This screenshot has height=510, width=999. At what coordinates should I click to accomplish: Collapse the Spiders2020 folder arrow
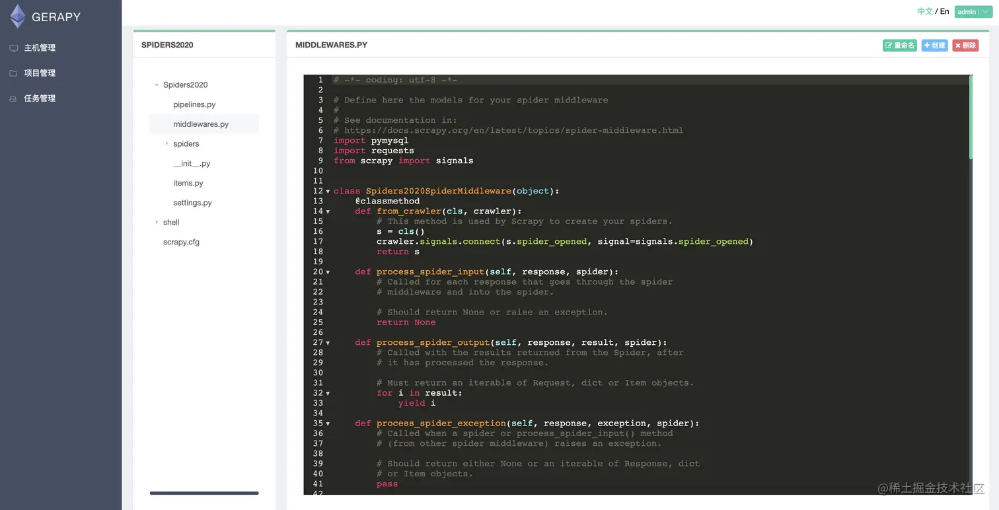coord(157,85)
